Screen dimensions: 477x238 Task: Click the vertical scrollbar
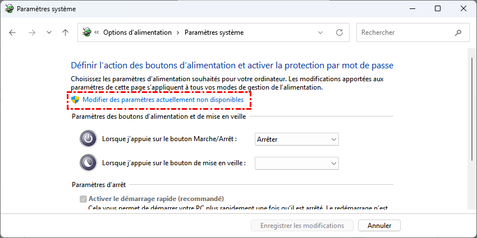pyautogui.click(x=470, y=129)
